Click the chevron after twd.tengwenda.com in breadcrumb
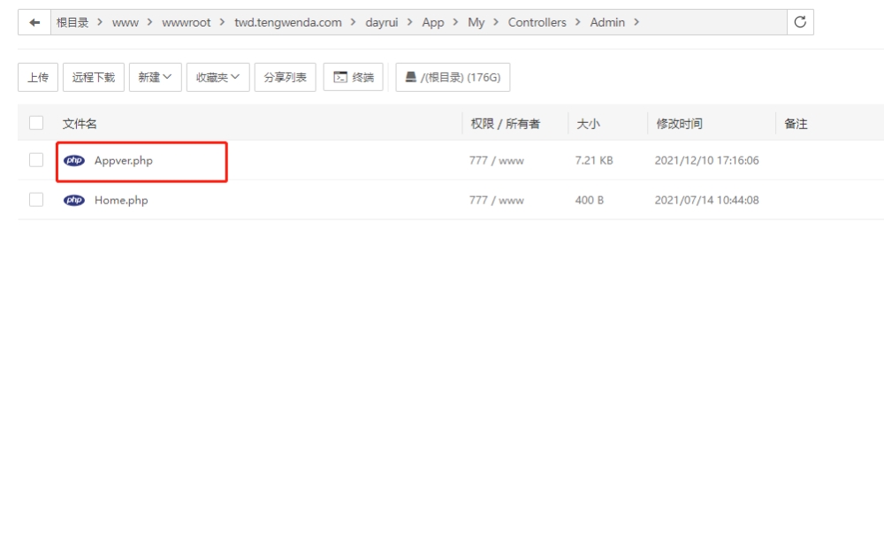Image resolution: width=884 pixels, height=535 pixels. tap(353, 22)
